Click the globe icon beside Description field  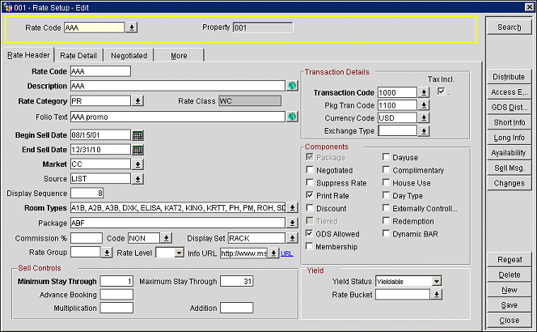[x=291, y=86]
